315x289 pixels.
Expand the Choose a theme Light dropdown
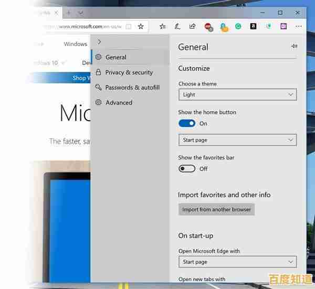point(237,94)
